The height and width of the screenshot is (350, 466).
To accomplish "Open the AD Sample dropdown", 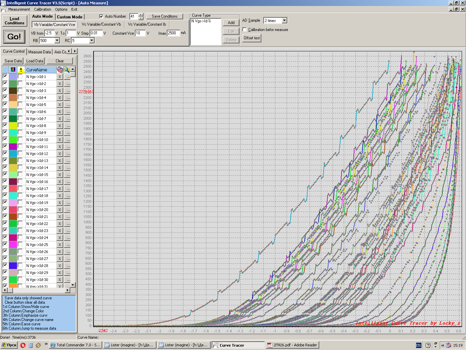I will tap(284, 21).
